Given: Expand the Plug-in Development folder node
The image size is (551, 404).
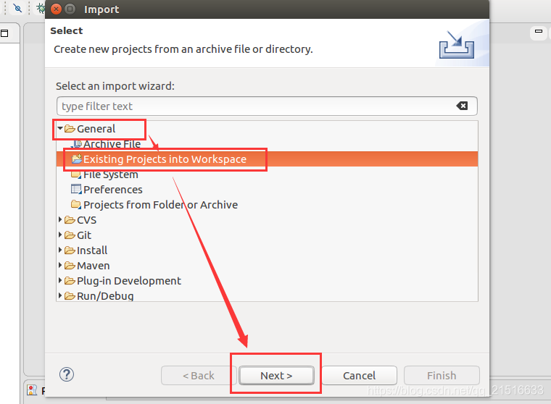Looking at the screenshot, I should coord(60,280).
